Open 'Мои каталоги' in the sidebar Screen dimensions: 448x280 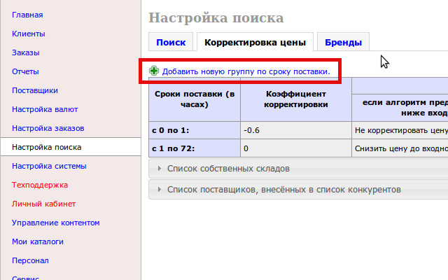coord(38,241)
